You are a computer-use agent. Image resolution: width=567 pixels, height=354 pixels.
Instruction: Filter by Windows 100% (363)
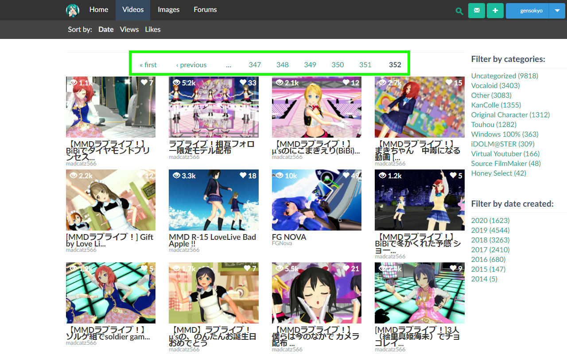505,135
